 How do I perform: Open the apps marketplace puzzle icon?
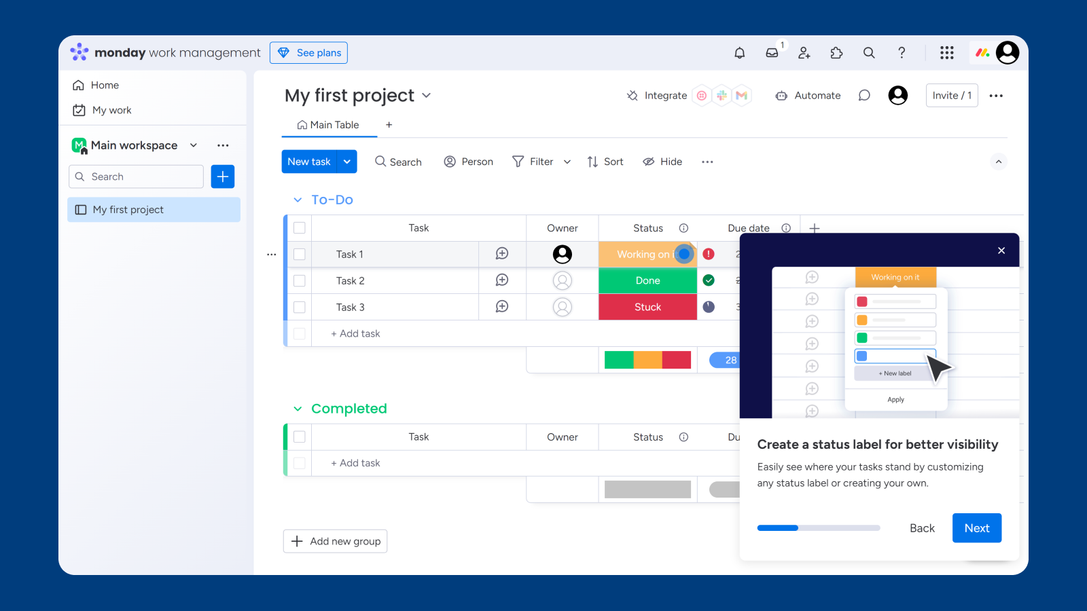(836, 53)
